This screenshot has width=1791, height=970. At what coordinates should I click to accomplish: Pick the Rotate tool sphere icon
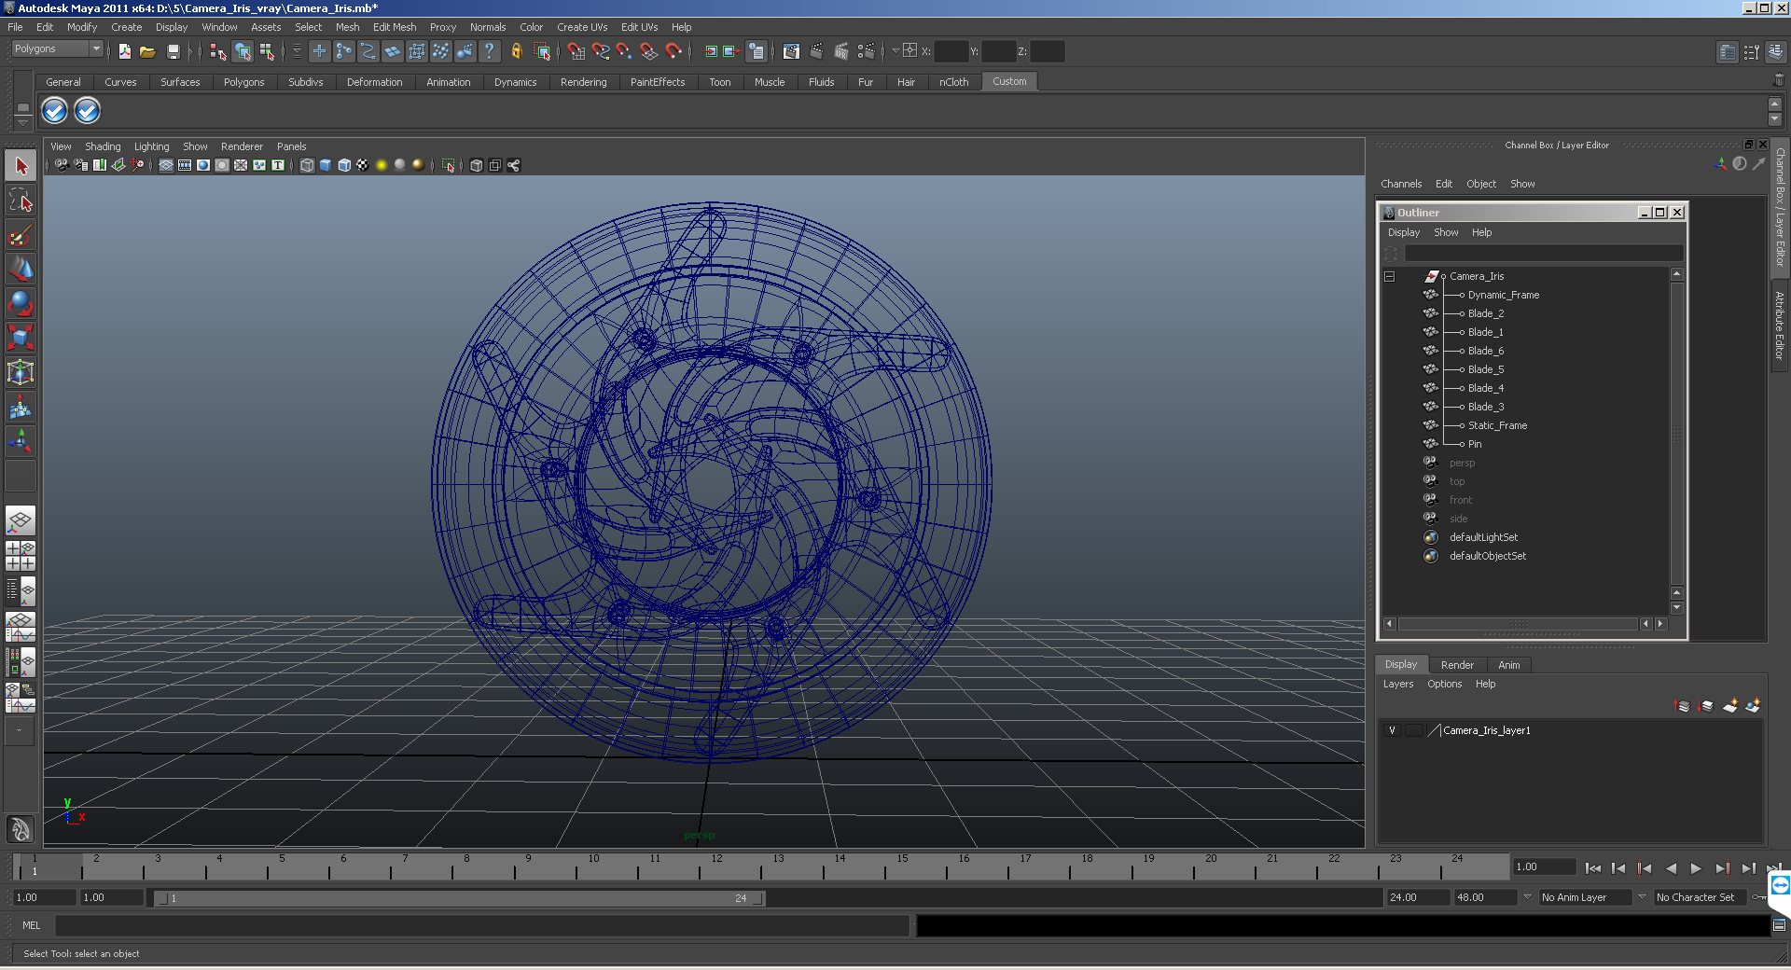pos(21,303)
